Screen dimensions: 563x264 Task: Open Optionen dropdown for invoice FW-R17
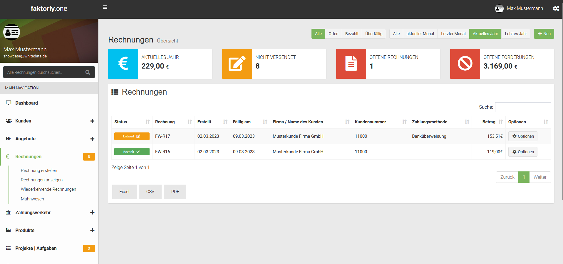pyautogui.click(x=523, y=136)
